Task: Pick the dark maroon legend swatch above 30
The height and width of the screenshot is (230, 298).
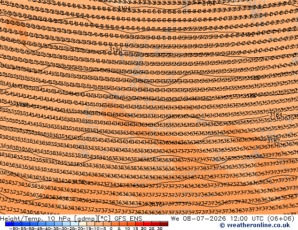Action: click(164, 224)
